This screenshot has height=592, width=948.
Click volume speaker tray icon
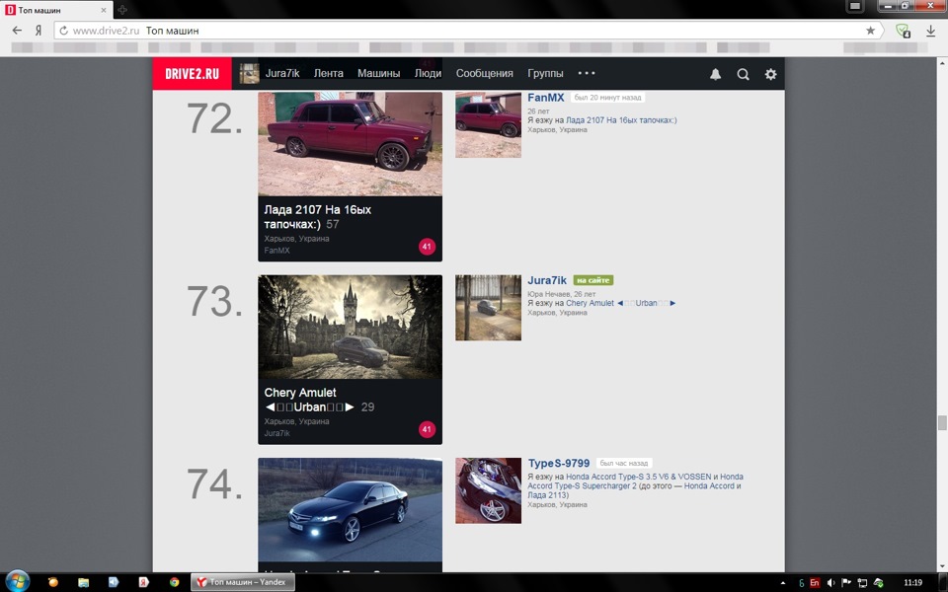click(830, 583)
